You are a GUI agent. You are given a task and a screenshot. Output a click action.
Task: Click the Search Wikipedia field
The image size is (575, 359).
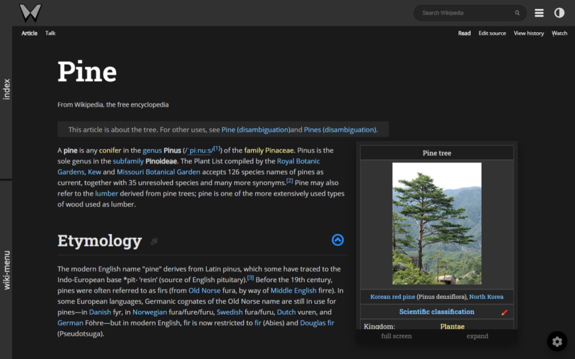coord(470,13)
